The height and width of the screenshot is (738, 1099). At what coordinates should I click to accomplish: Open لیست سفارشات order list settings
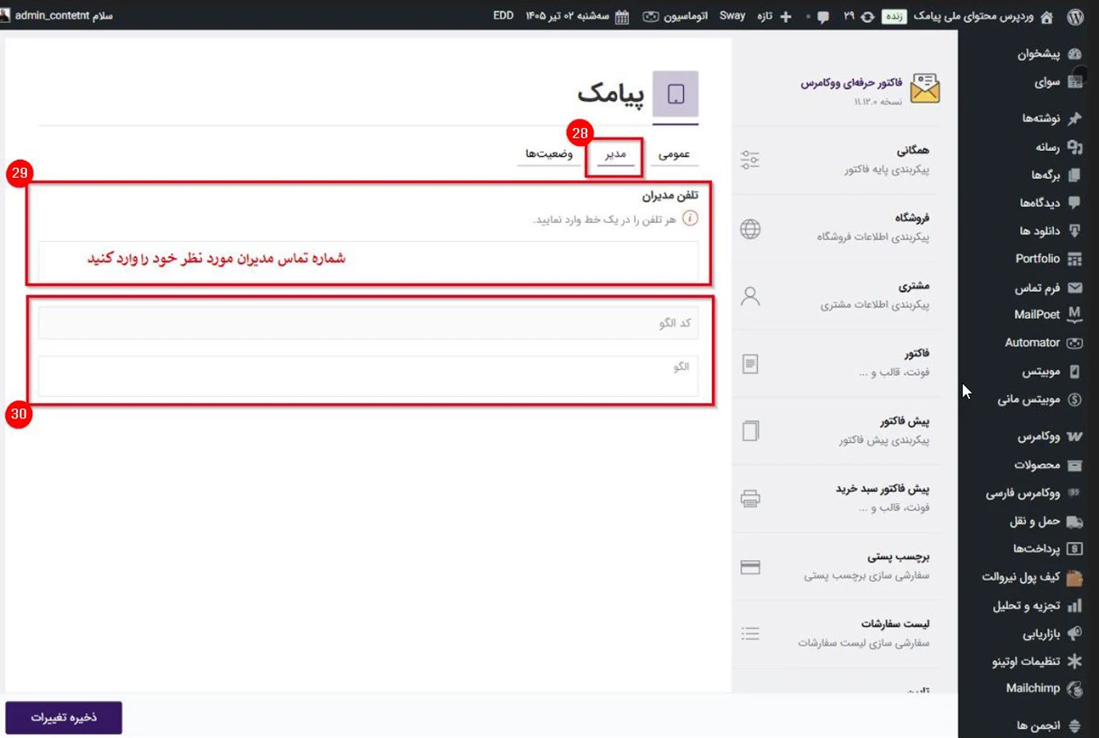pos(837,634)
